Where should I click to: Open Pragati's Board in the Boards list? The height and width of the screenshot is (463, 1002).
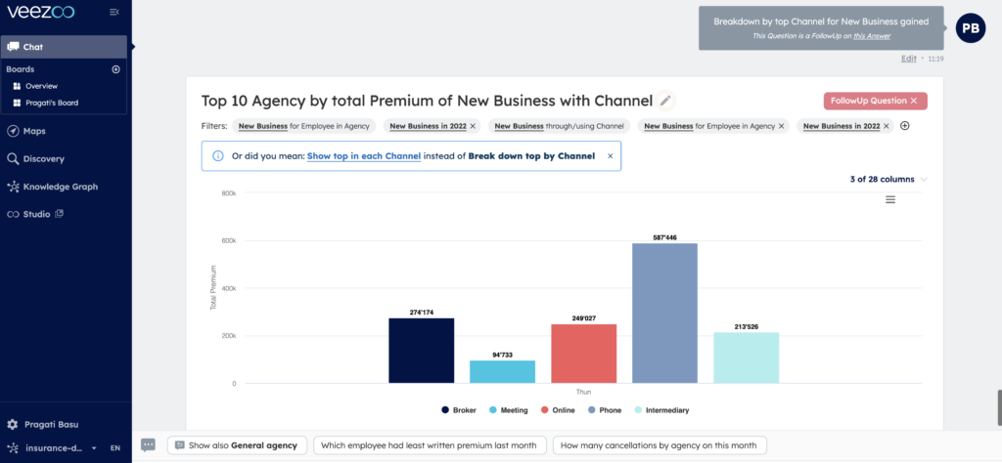coord(51,103)
